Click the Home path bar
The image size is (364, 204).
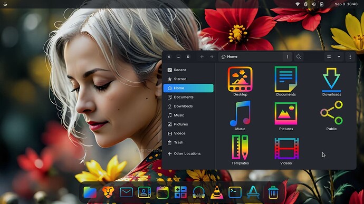(251, 56)
